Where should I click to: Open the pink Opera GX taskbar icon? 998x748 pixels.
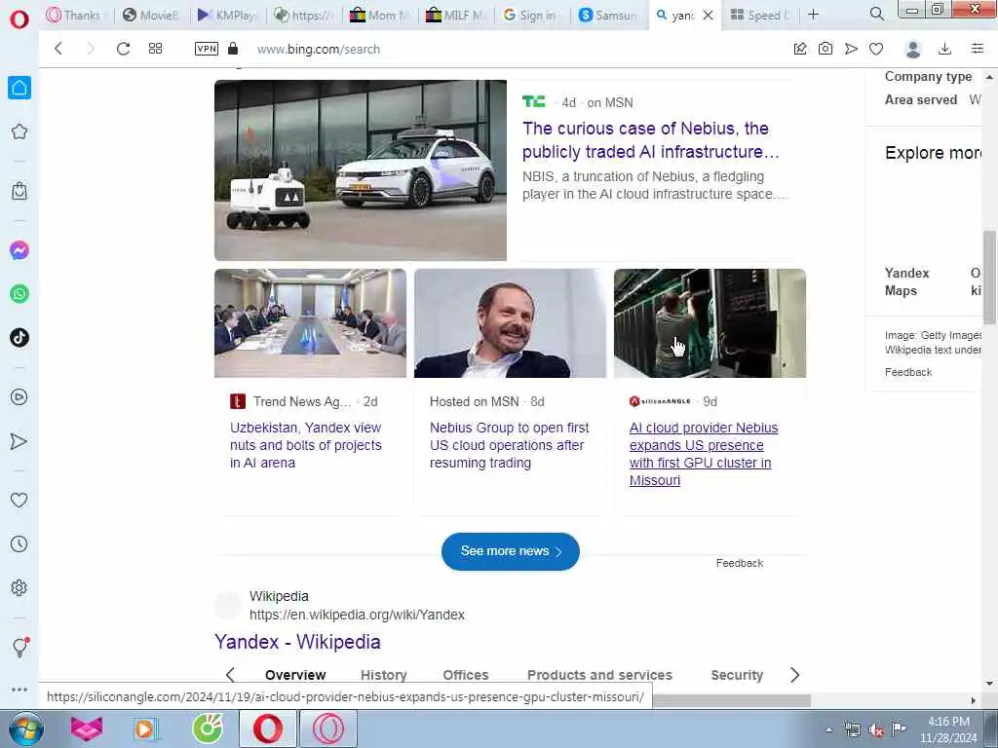328,729
